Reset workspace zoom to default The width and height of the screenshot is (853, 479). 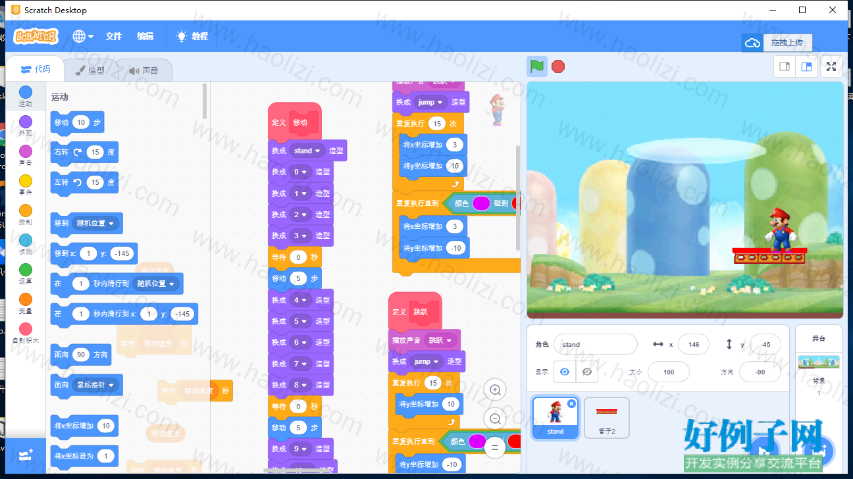point(495,447)
